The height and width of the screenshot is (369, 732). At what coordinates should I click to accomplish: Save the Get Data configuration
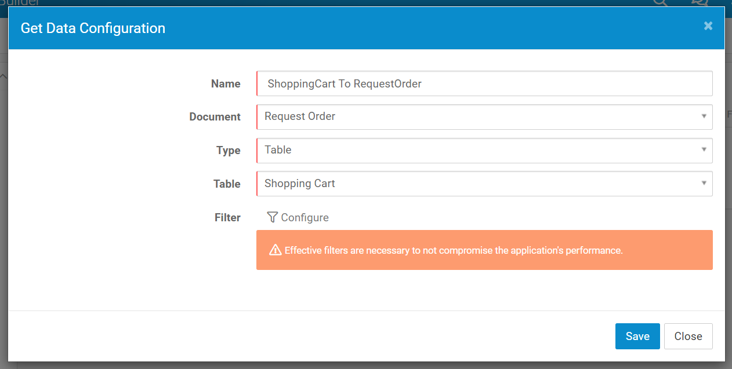637,336
